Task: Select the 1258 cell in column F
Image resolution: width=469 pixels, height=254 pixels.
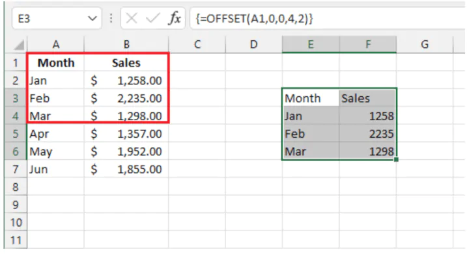Action: coord(368,116)
